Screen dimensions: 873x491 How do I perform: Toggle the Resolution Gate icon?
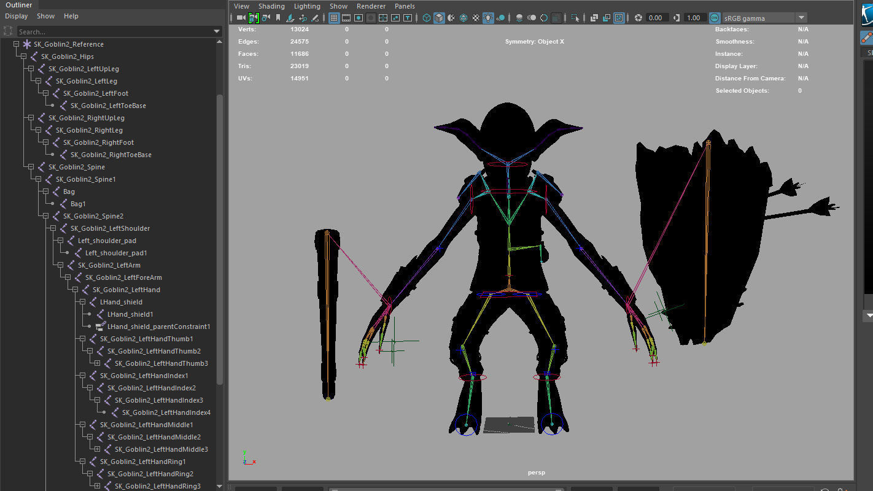tap(359, 18)
